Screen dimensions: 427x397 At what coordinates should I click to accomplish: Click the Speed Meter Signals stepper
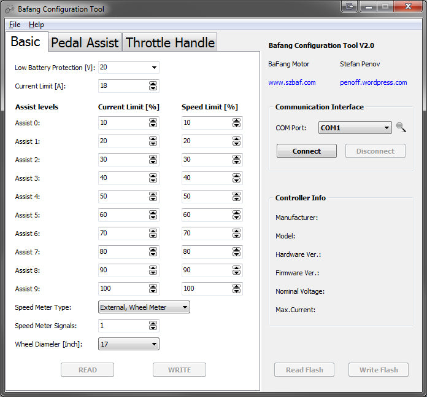(x=153, y=326)
